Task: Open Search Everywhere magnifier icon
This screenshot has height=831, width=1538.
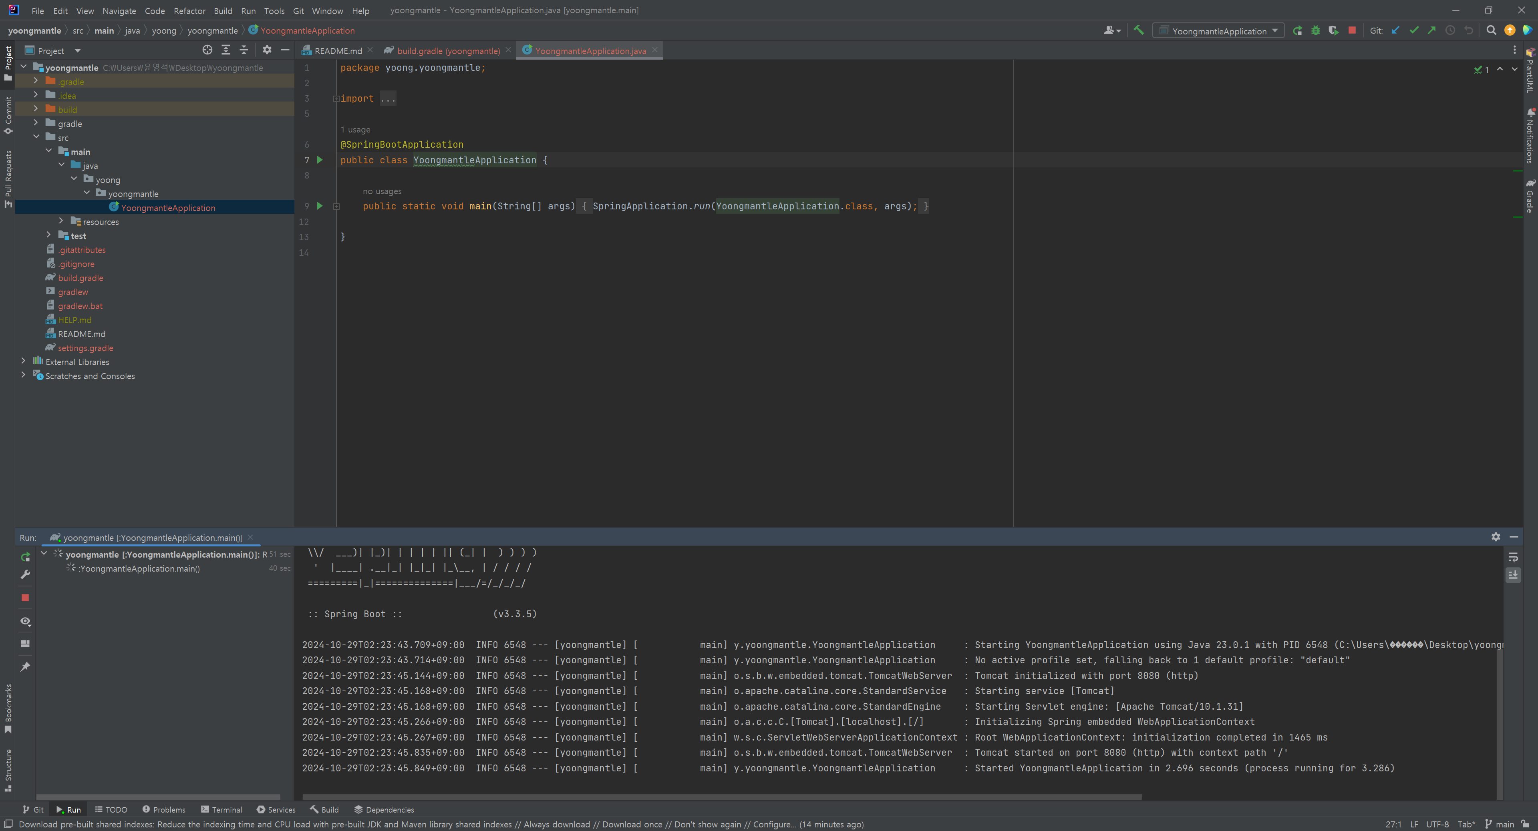Action: point(1491,30)
